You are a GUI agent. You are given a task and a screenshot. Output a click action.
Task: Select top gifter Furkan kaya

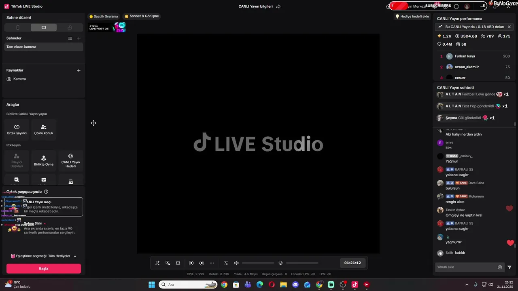475,57
